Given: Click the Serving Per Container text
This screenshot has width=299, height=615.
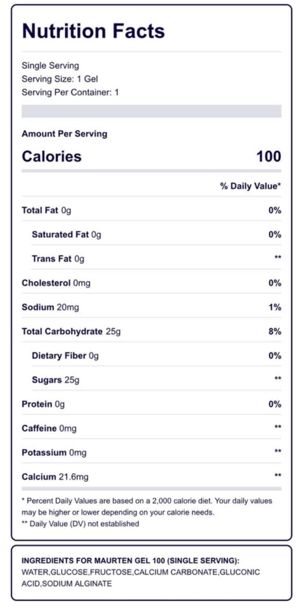Looking at the screenshot, I should (x=70, y=92).
